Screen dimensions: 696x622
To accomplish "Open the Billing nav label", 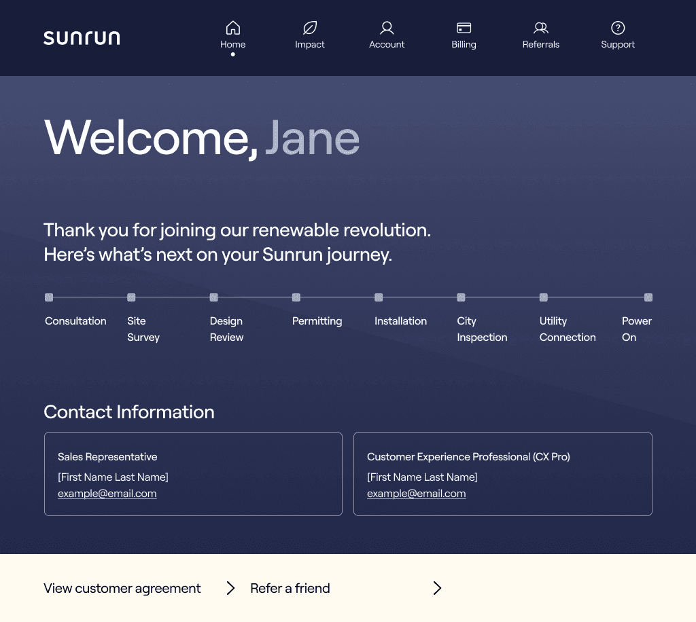I will point(464,44).
